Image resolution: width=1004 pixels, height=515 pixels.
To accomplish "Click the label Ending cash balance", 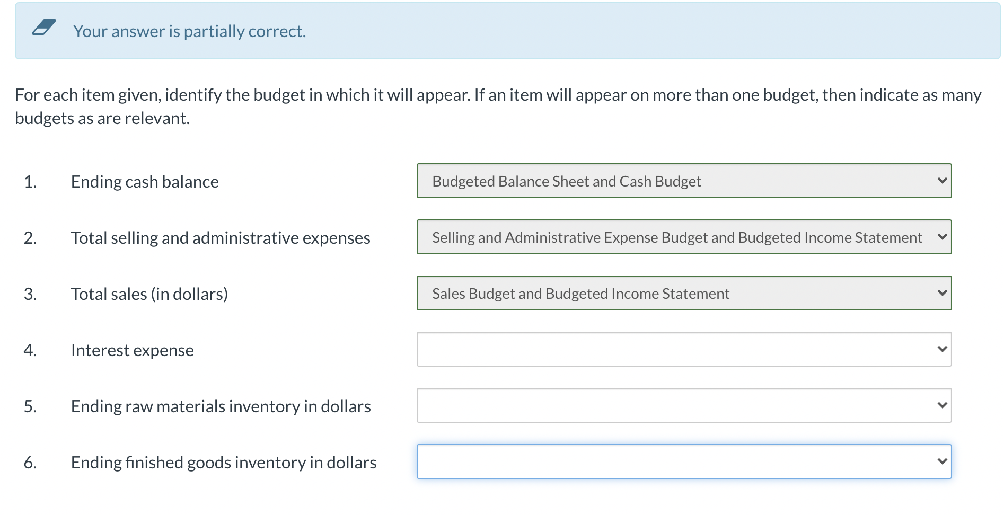I will (144, 181).
